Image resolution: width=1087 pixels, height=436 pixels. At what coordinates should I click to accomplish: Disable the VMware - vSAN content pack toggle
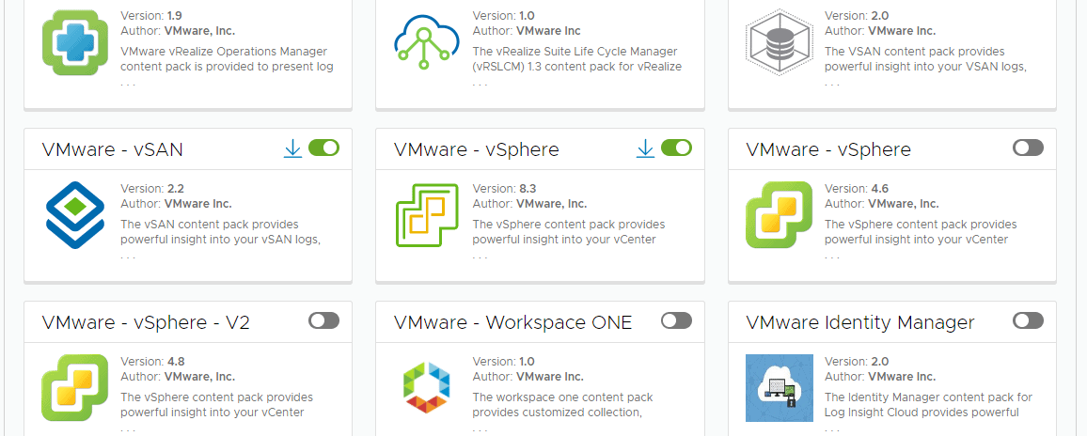[323, 148]
